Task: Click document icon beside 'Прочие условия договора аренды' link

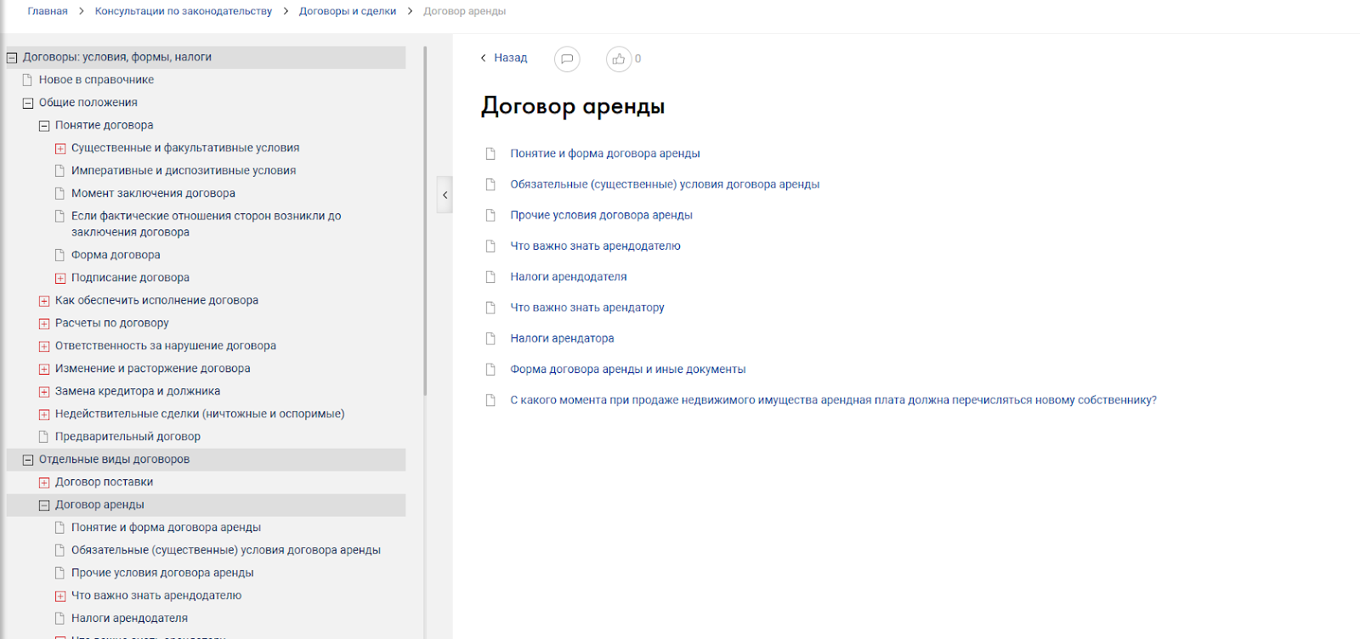Action: point(490,216)
